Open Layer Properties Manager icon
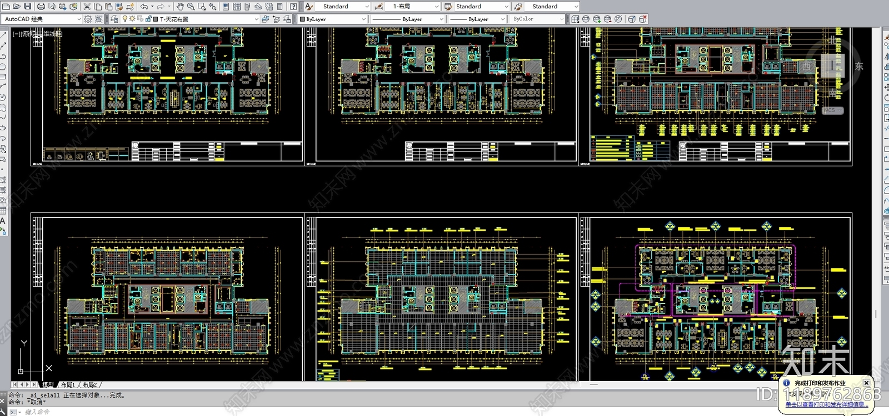This screenshot has height=416, width=889. point(114,19)
